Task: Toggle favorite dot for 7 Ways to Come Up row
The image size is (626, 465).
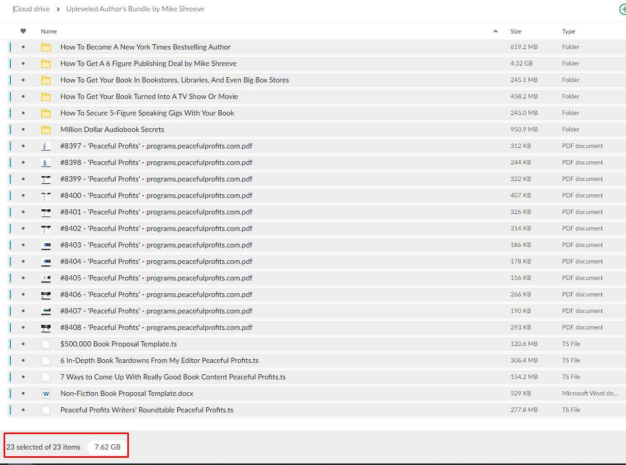Action: pyautogui.click(x=23, y=377)
